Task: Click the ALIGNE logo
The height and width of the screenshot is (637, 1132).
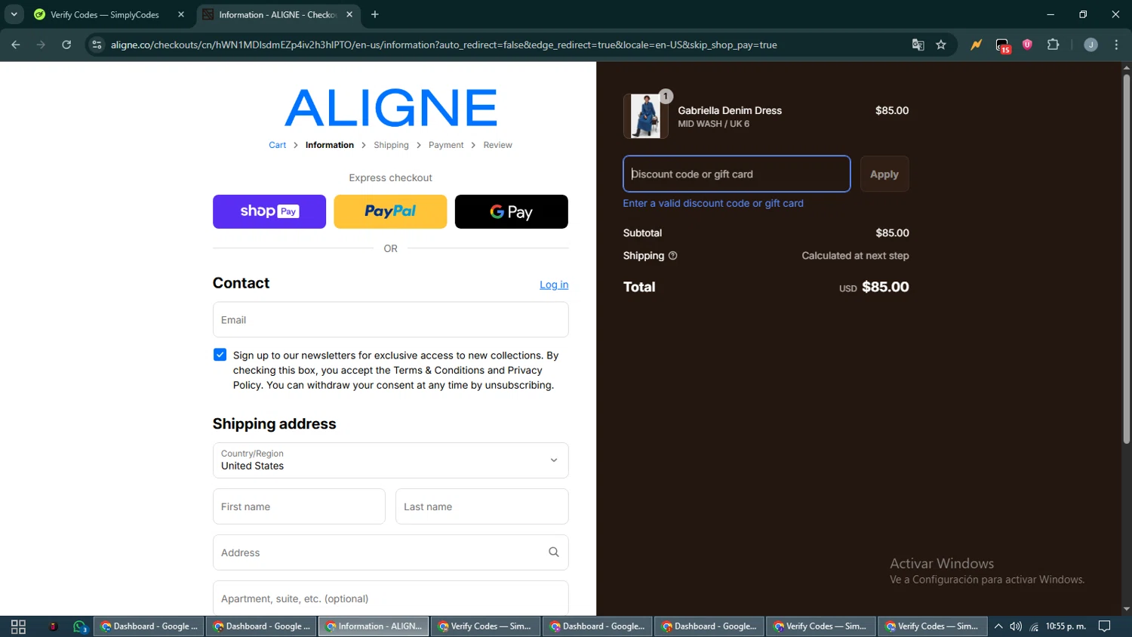Action: [391, 107]
